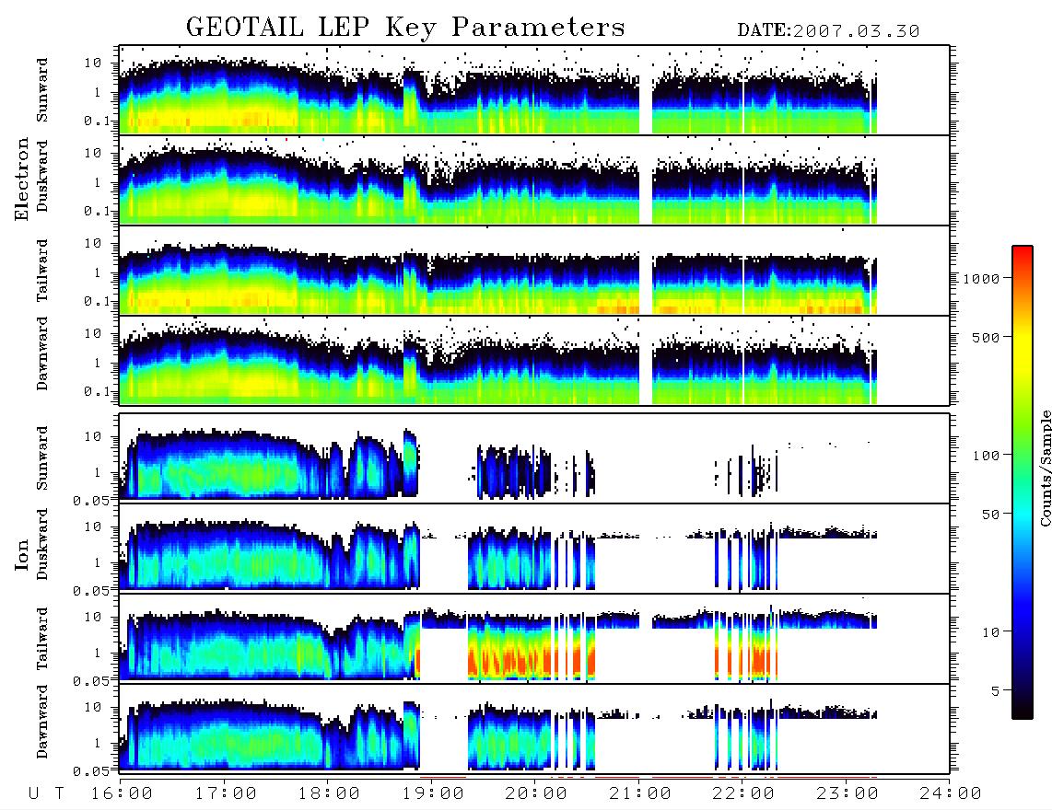Click the 17:00 time axis label
This screenshot has height=810, width=1052.
pyautogui.click(x=226, y=794)
